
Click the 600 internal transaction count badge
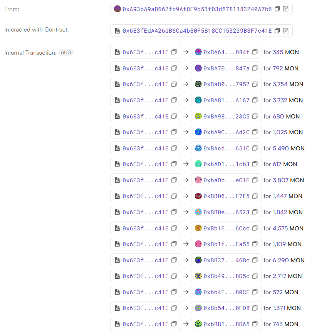coord(66,53)
